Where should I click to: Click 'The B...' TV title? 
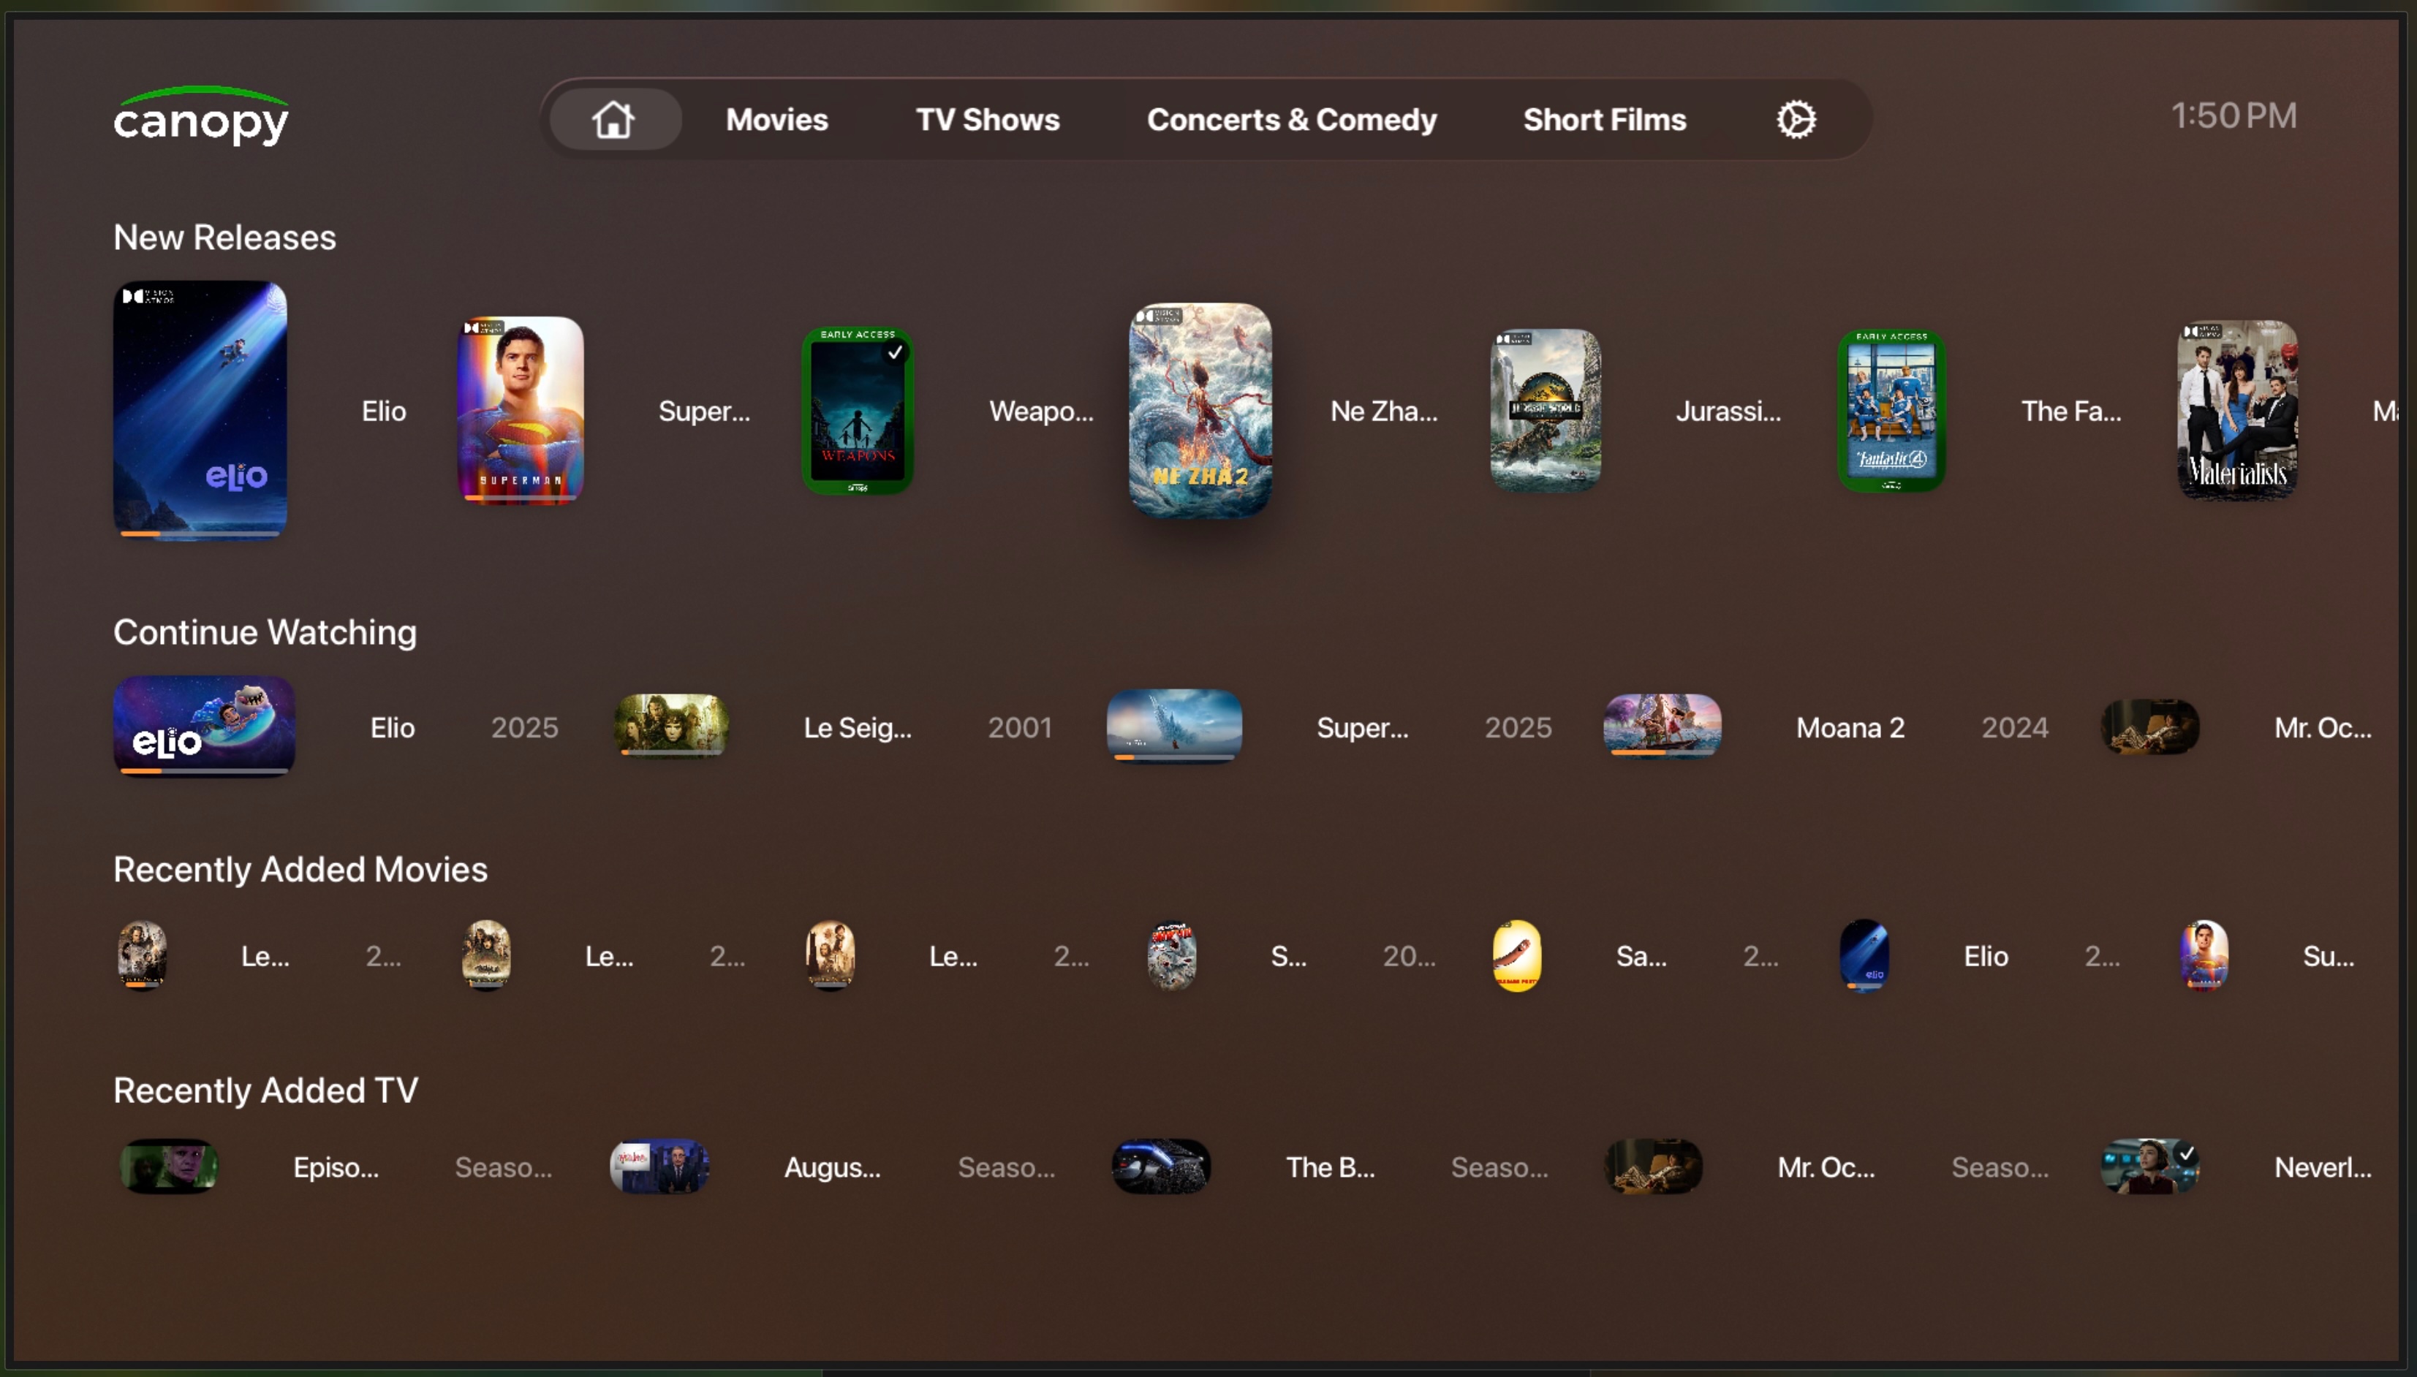tap(1330, 1167)
